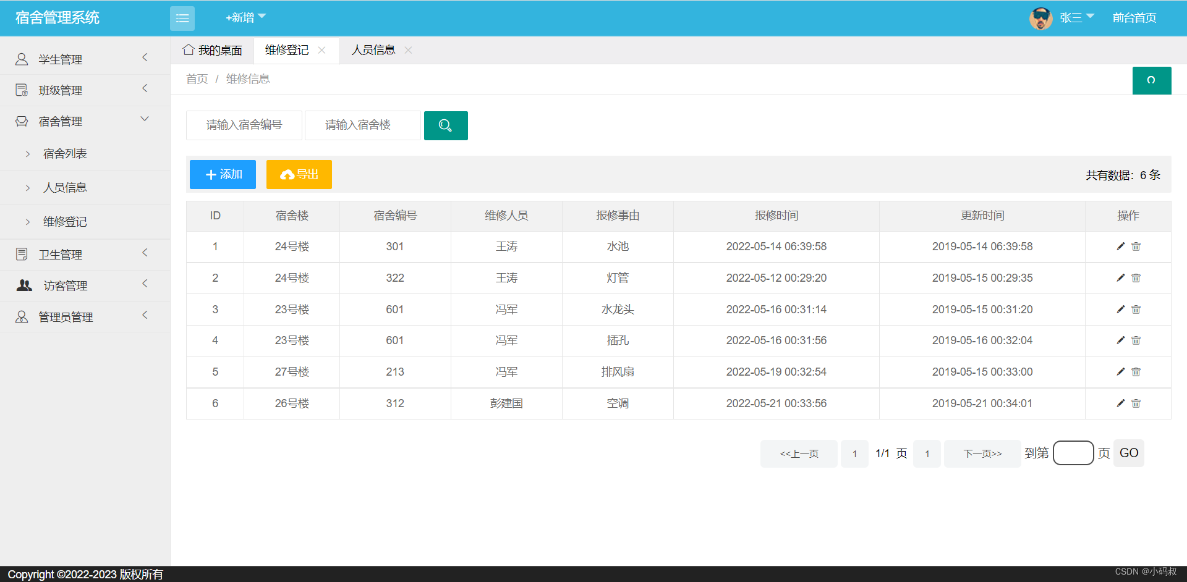1187x582 pixels.
Task: Open 宿舍列表 submenu item
Action: pos(65,154)
